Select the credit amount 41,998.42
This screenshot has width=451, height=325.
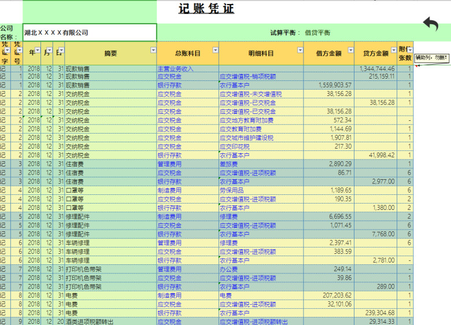tap(376, 156)
